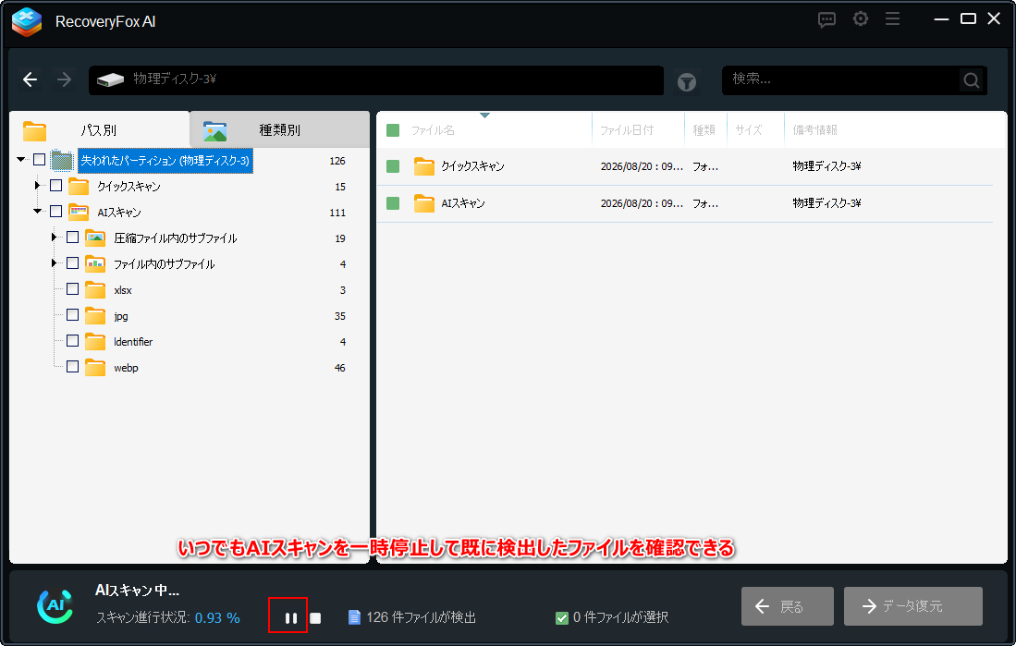
Task: Open the filter funnel icon
Action: coord(687,82)
